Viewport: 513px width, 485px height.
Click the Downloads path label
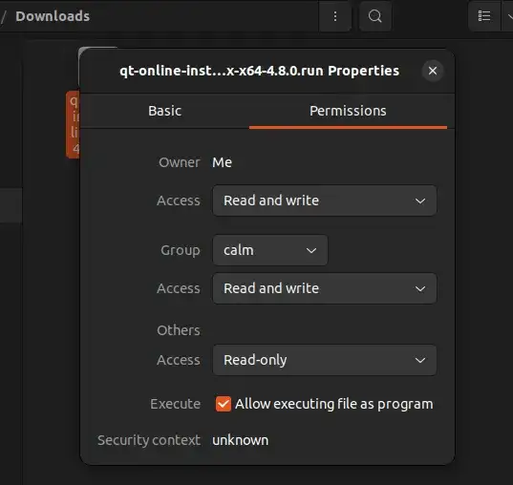(x=53, y=16)
